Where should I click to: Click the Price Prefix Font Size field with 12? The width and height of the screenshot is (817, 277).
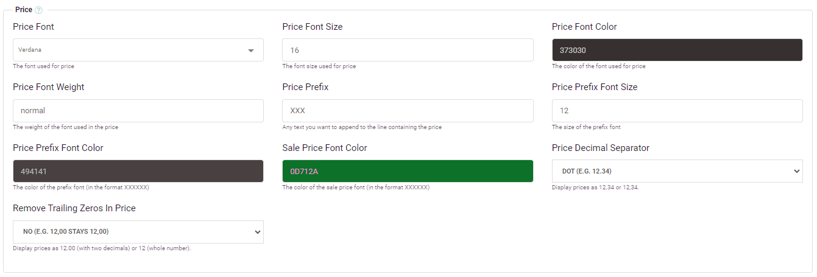(x=677, y=111)
